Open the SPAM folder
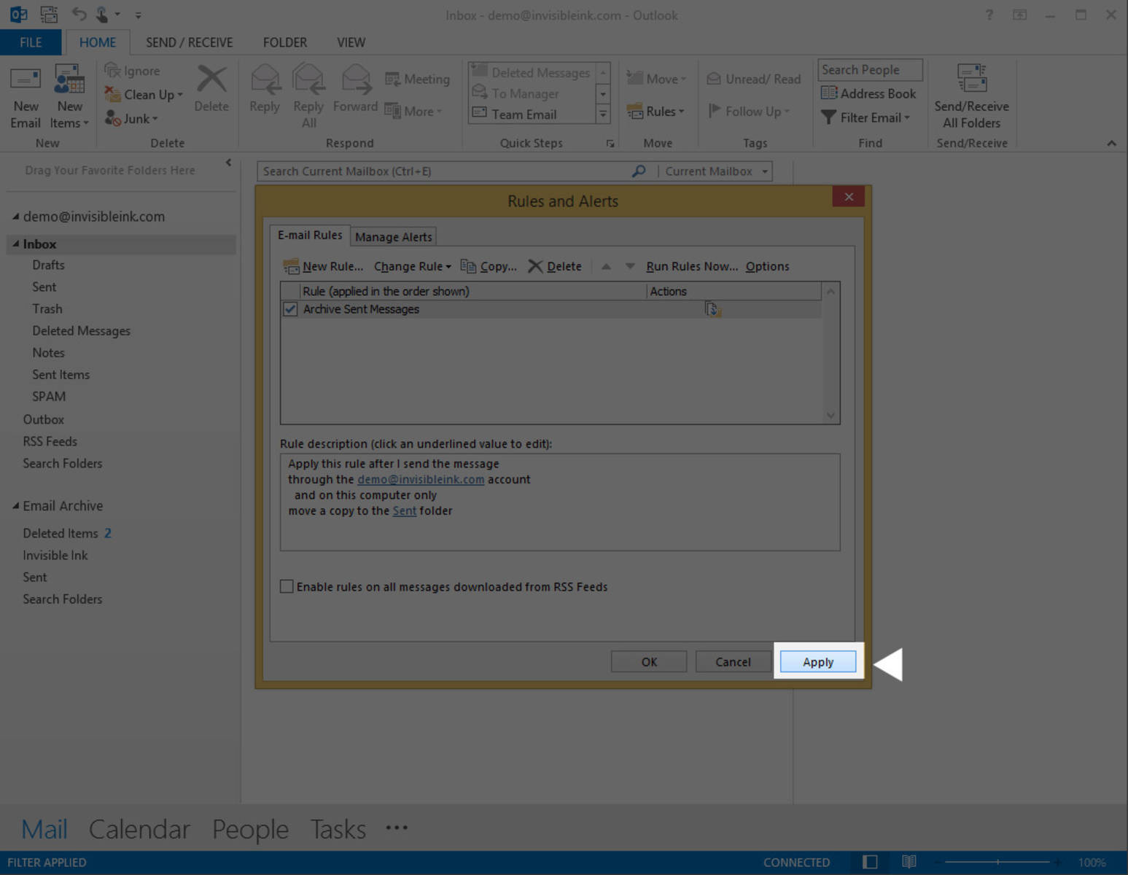This screenshot has width=1128, height=875. point(49,397)
